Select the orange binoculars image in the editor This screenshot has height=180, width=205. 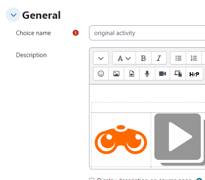(x=121, y=140)
